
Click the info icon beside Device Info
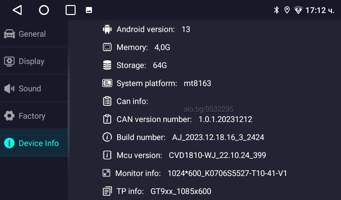click(9, 143)
